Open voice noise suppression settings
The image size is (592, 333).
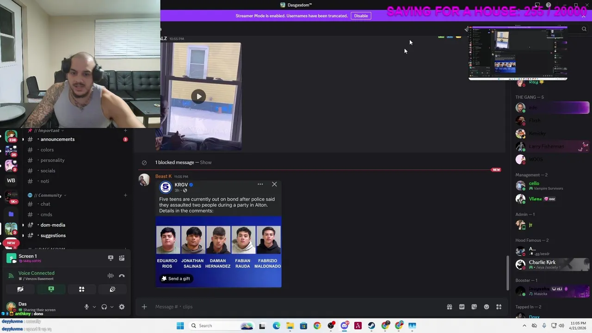(111, 276)
